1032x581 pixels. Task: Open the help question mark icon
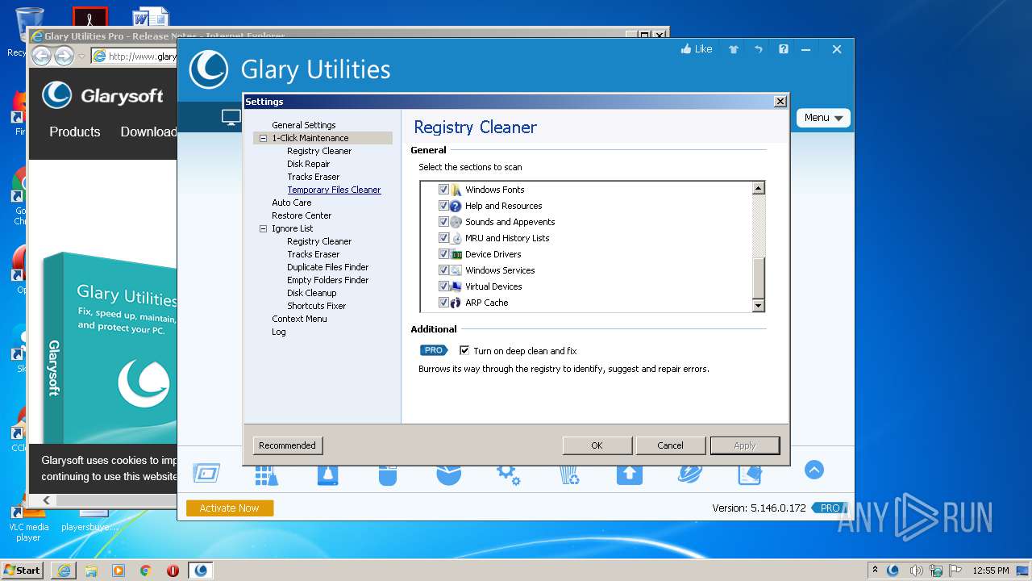pos(783,49)
